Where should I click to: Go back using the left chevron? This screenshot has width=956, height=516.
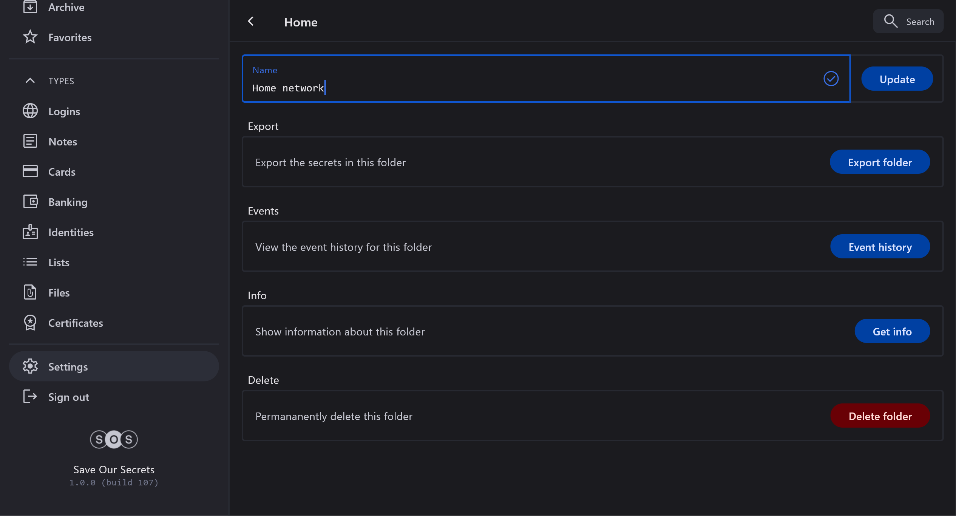[x=251, y=22]
